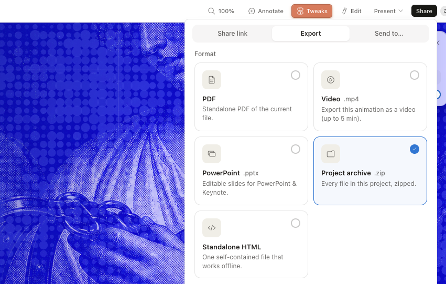
Task: Click the magnifier zoom icon
Action: [x=211, y=11]
